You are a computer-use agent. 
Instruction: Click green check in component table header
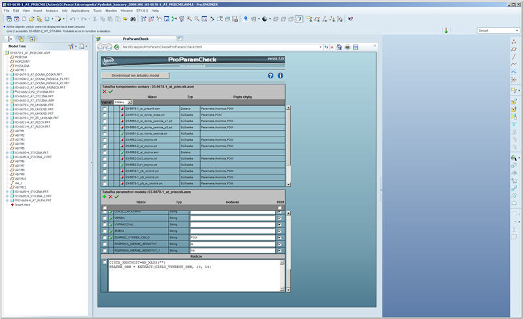(110, 92)
